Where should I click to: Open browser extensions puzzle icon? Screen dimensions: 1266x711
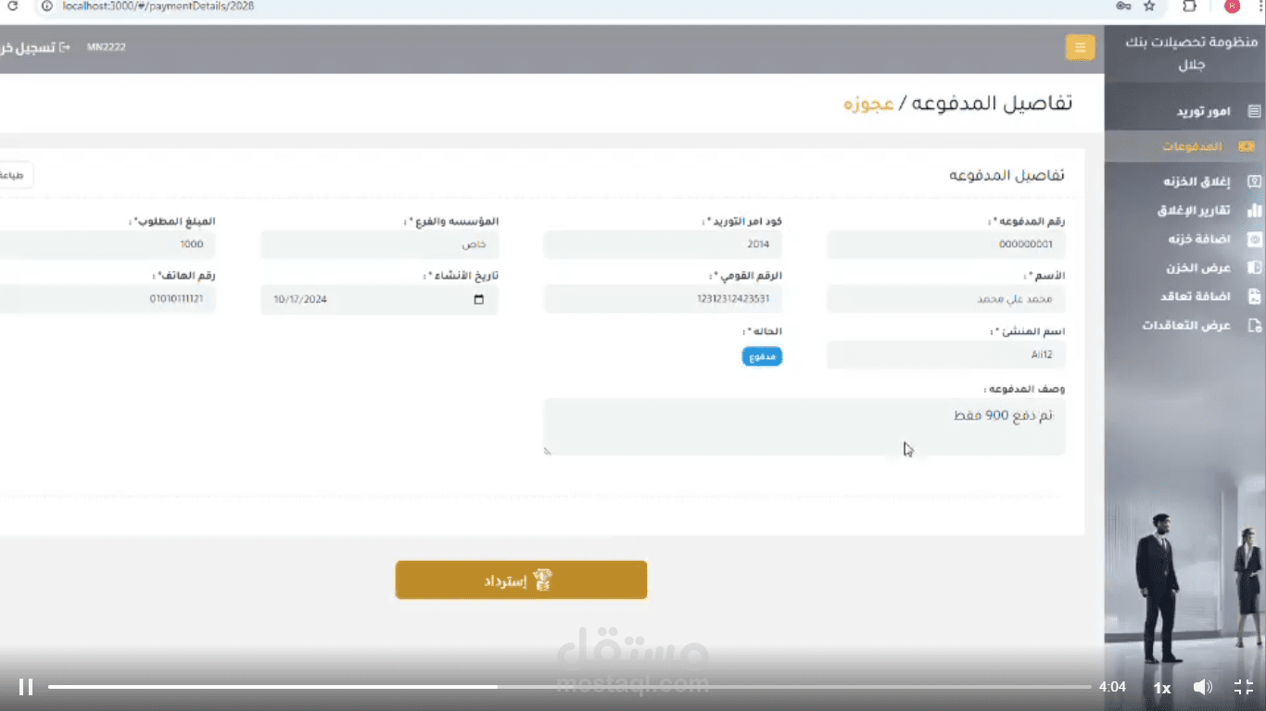pos(1190,6)
